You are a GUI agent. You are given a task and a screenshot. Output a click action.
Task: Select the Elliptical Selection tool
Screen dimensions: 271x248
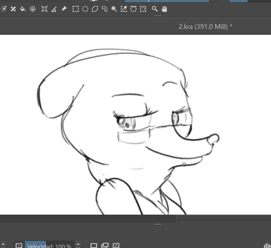point(85,9)
